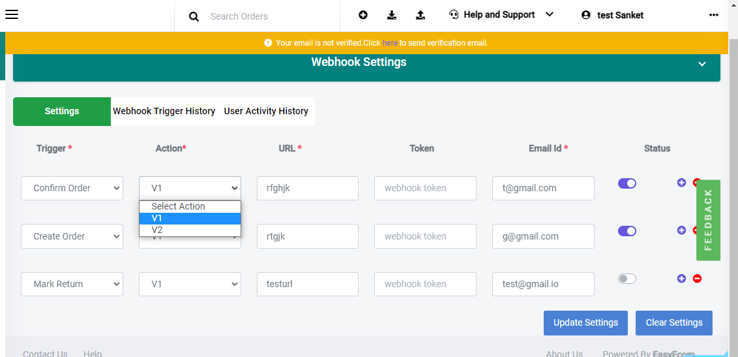Add a row after Confirm Order webhook

pyautogui.click(x=681, y=183)
